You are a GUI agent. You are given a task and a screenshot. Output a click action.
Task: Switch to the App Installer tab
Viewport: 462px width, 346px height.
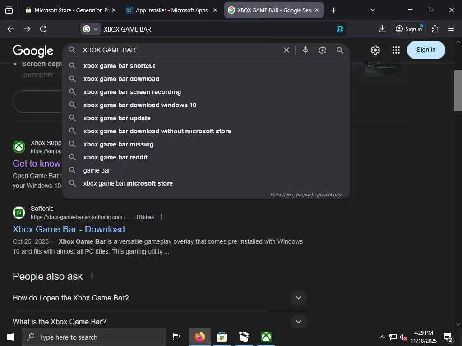171,10
